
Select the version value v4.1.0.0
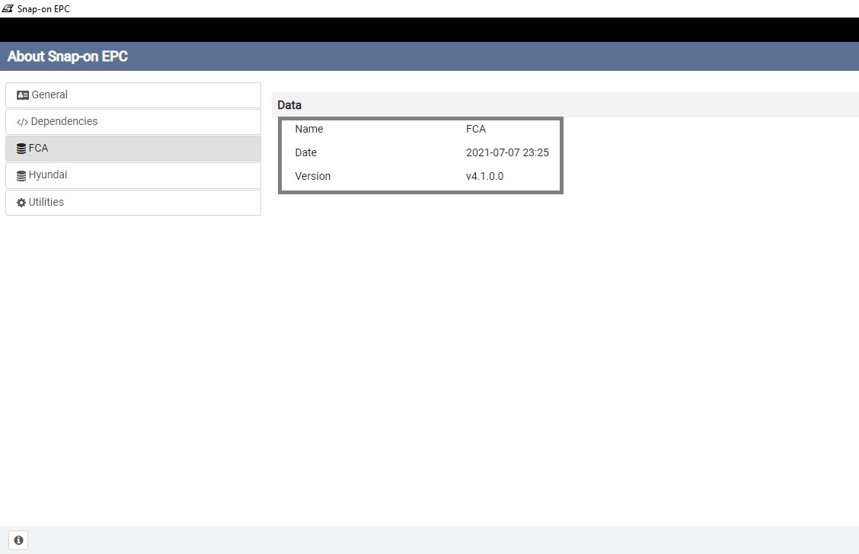[x=485, y=177]
